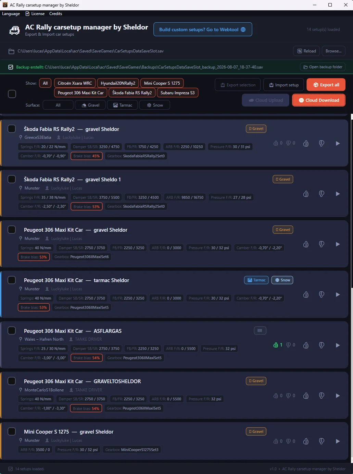Downvote the Škoda 'gravel Sheldor' setup with thumbs-down button
The image size is (353, 474).
pos(322,143)
